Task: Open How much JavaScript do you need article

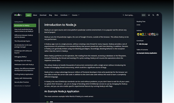Action: pos(24,30)
